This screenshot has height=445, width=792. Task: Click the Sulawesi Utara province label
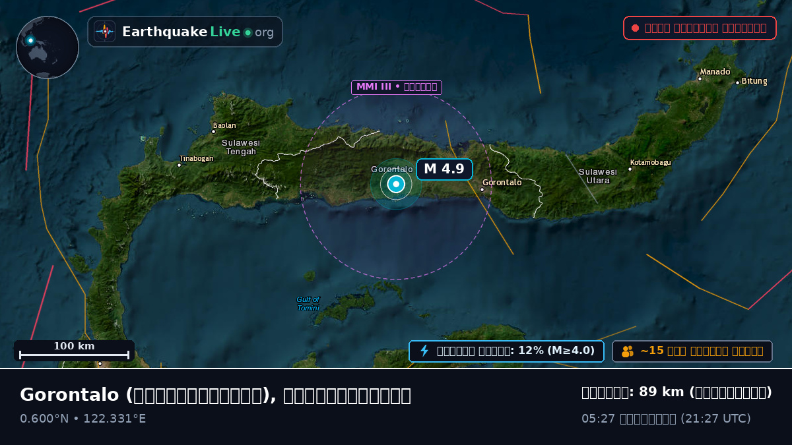tap(598, 176)
